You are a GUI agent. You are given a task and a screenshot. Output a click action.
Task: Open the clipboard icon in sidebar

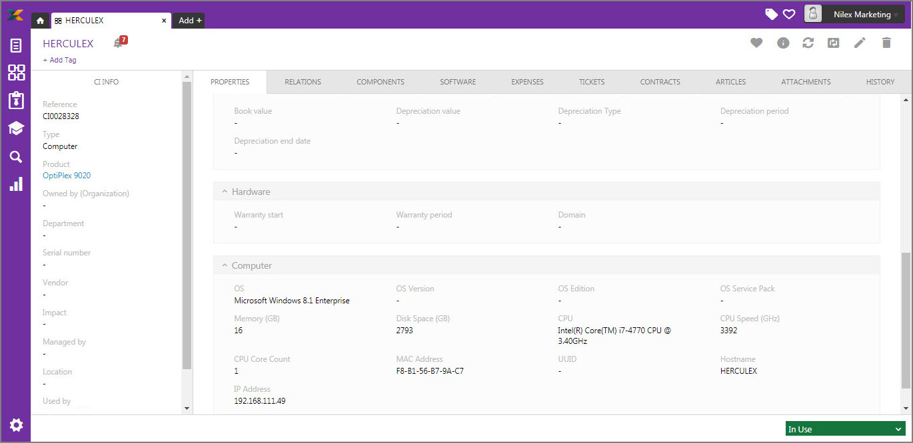(x=16, y=100)
